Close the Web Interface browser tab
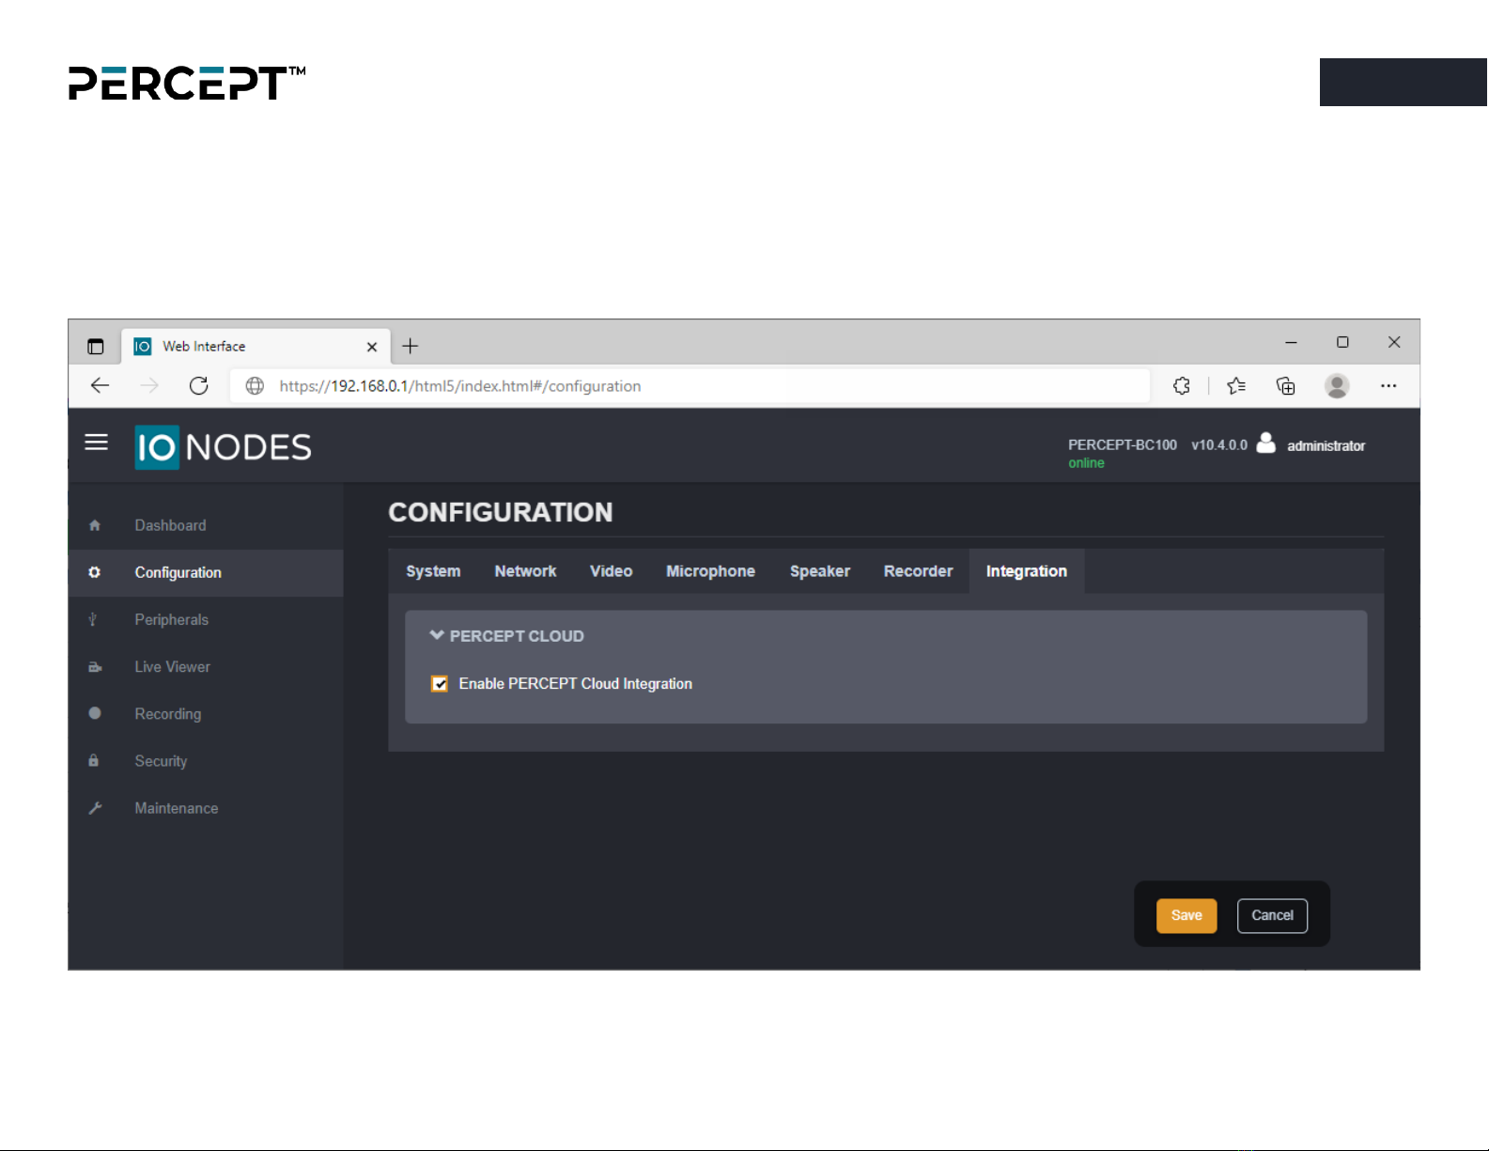The height and width of the screenshot is (1151, 1489). (372, 347)
